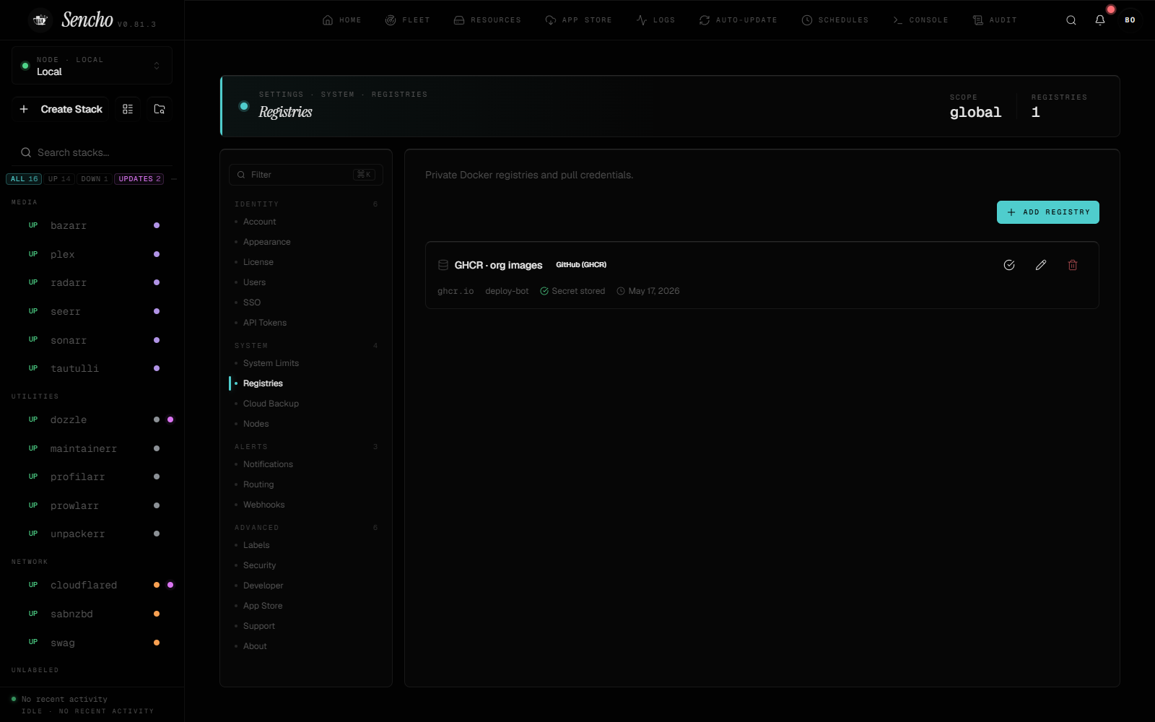Click Create Stack

(61, 109)
